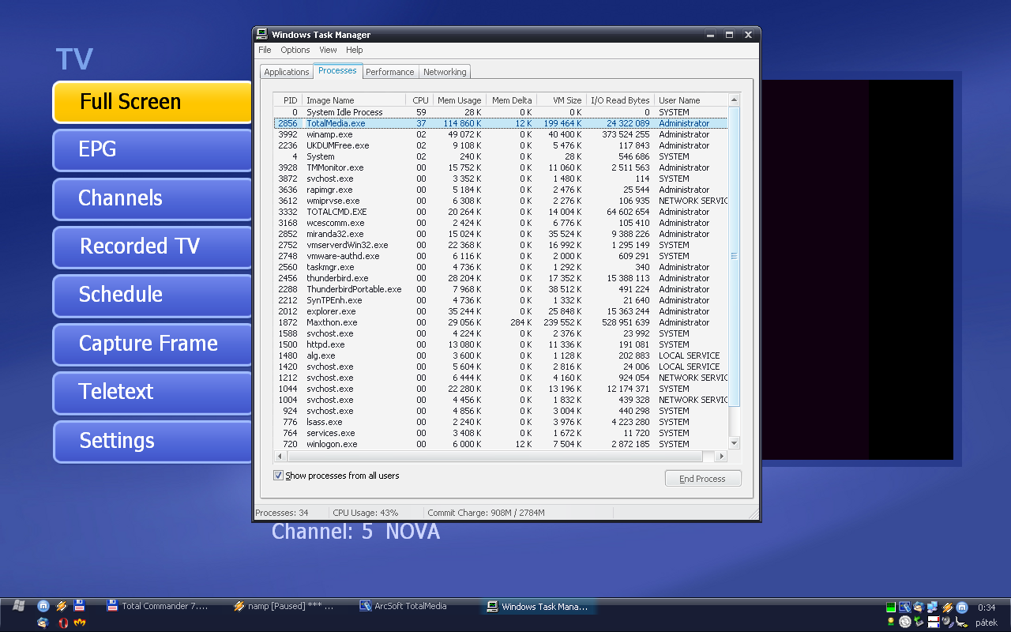1011x632 pixels.
Task: Select the winlogon.exe process row
Action: [x=501, y=444]
